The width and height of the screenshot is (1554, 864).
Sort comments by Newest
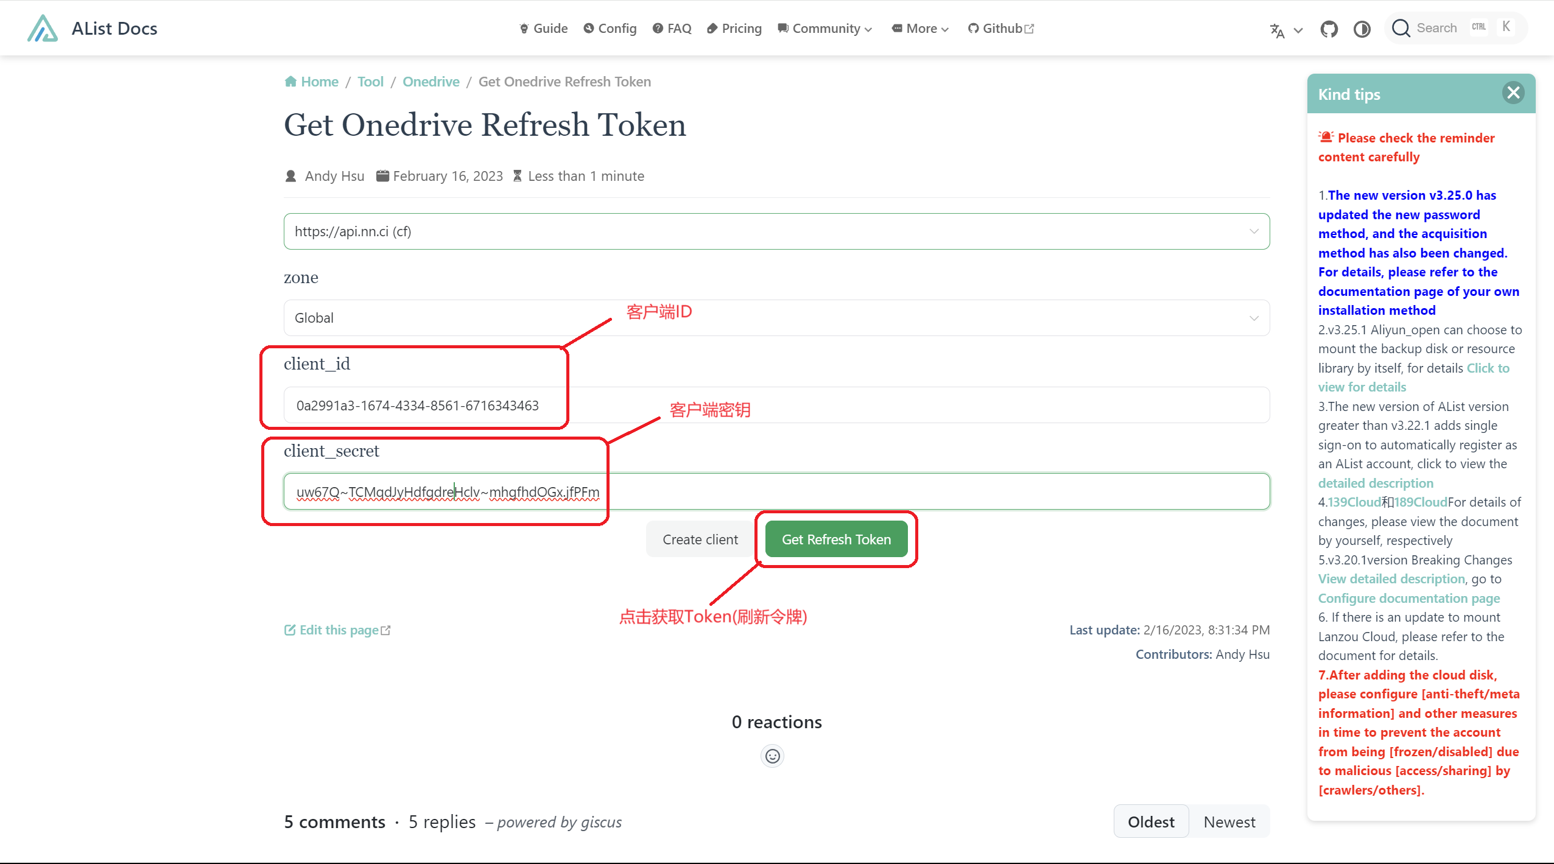(1229, 822)
